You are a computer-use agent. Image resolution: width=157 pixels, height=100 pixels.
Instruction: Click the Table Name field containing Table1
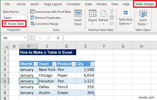[x=14, y=18]
